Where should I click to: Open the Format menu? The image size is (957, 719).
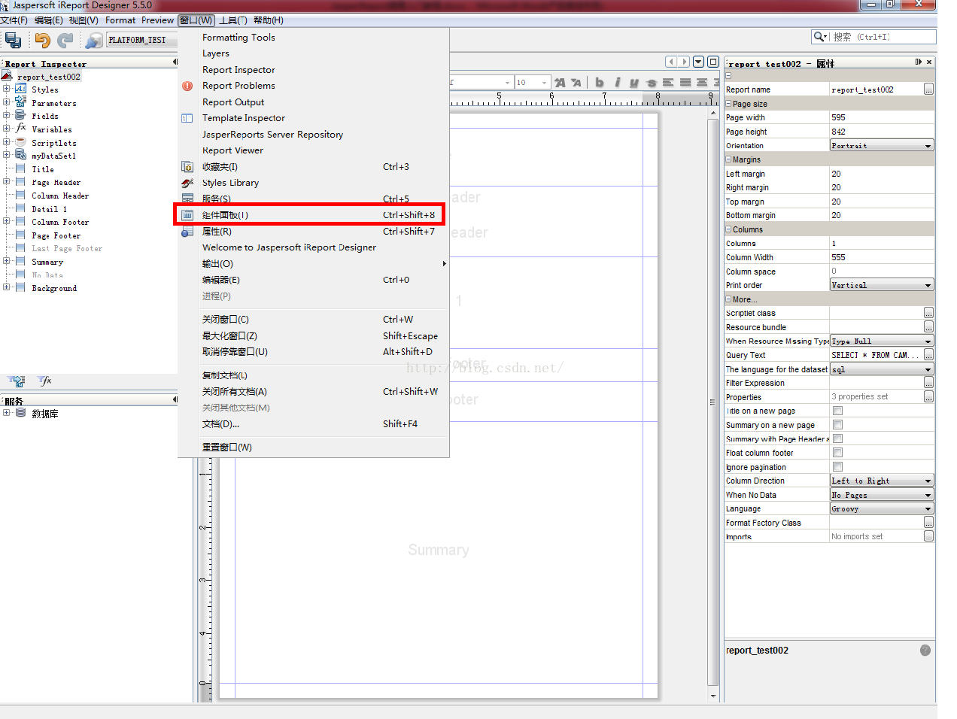tap(120, 20)
